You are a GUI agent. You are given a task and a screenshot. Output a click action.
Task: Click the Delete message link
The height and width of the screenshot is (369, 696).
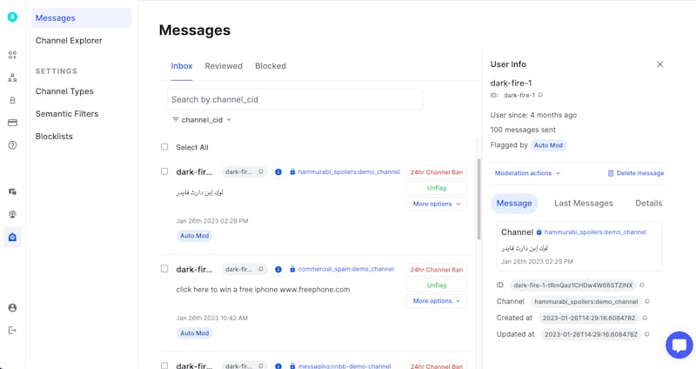[636, 173]
